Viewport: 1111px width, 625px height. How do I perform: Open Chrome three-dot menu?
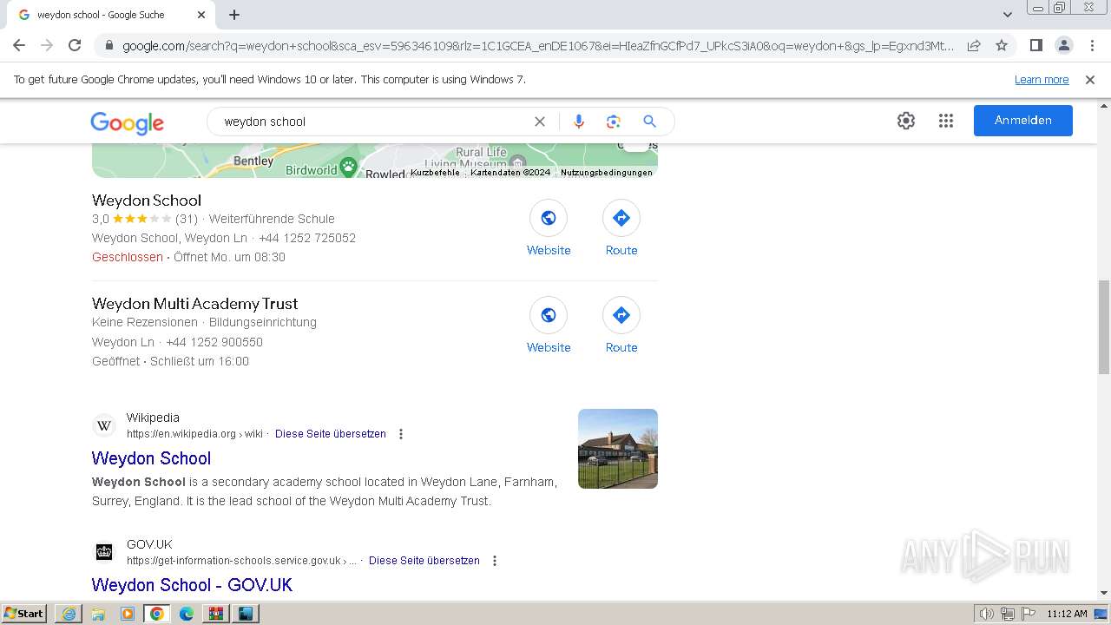pos(1092,45)
